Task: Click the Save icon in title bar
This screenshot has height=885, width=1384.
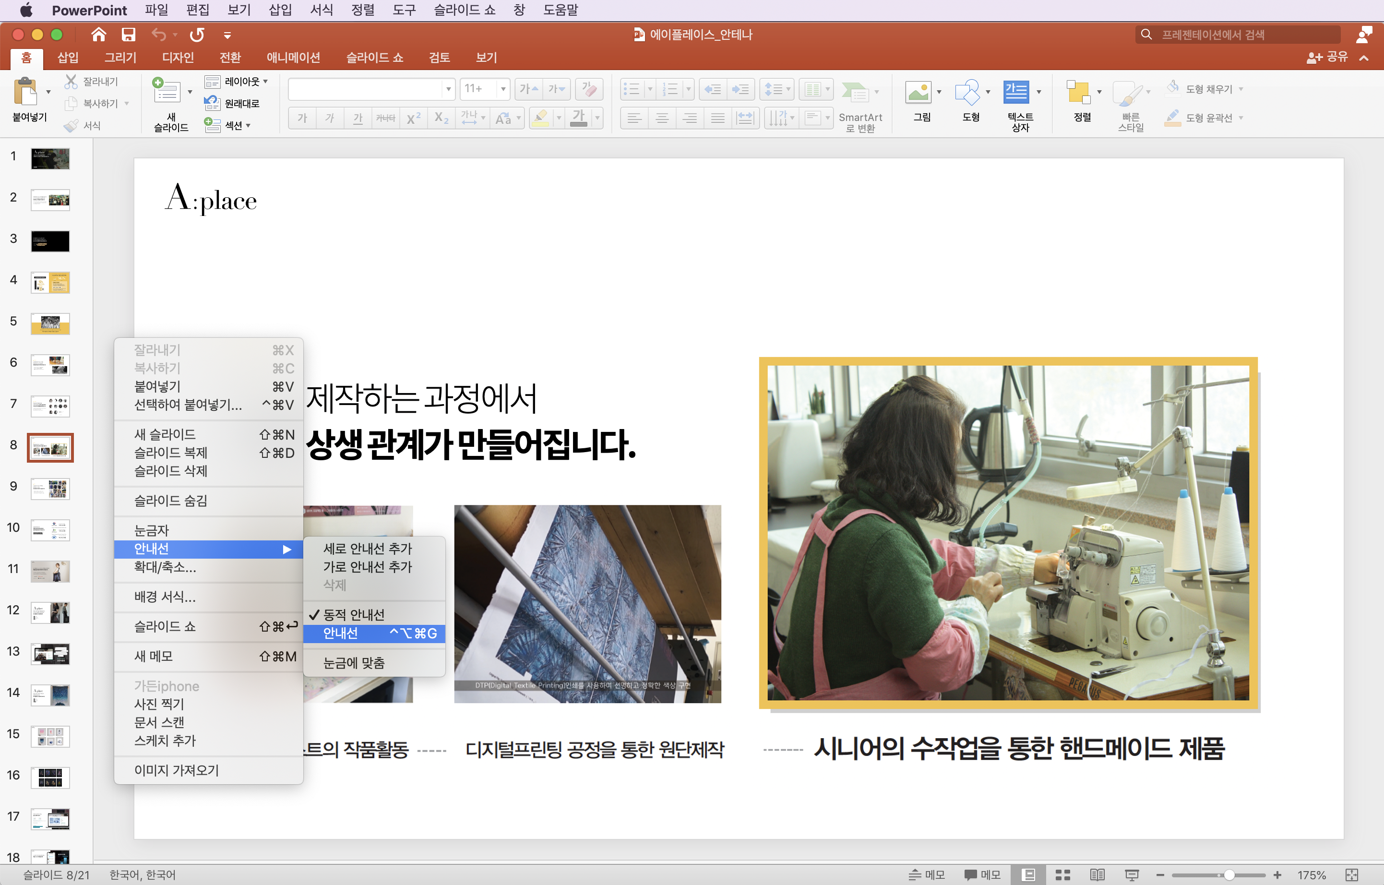Action: pyautogui.click(x=128, y=35)
